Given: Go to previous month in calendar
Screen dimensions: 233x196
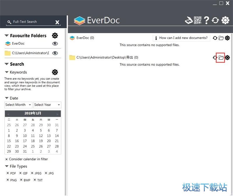Looking at the screenshot, I should (x=8, y=114).
